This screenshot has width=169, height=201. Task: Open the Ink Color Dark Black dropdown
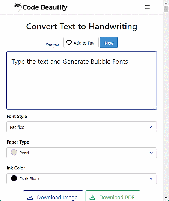(81, 178)
